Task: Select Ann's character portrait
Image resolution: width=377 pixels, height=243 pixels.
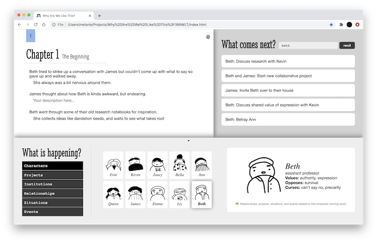Action: (x=202, y=165)
